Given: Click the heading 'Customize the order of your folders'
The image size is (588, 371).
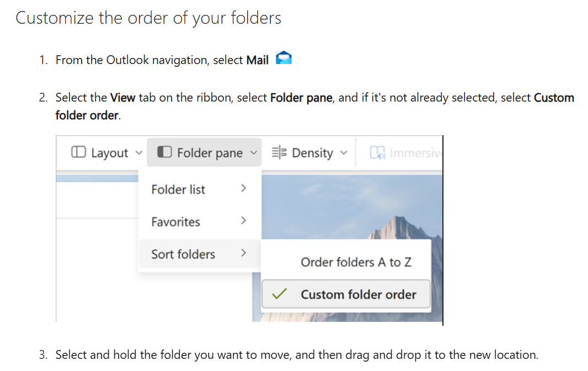Looking at the screenshot, I should tap(148, 18).
